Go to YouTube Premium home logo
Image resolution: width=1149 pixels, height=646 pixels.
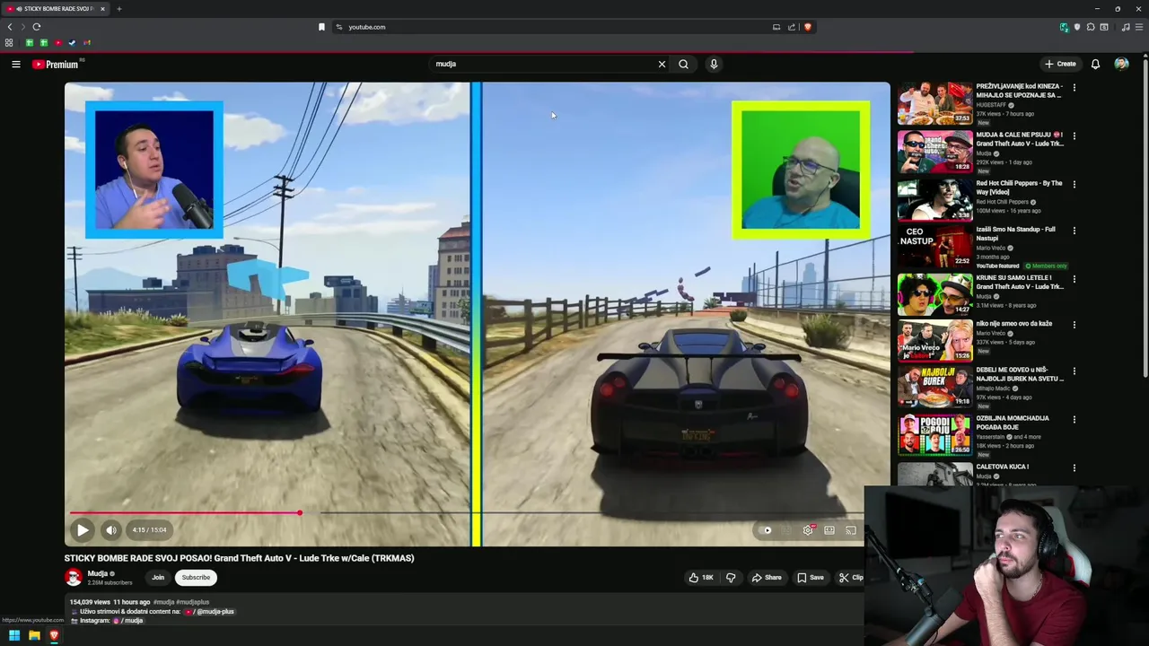(x=56, y=64)
